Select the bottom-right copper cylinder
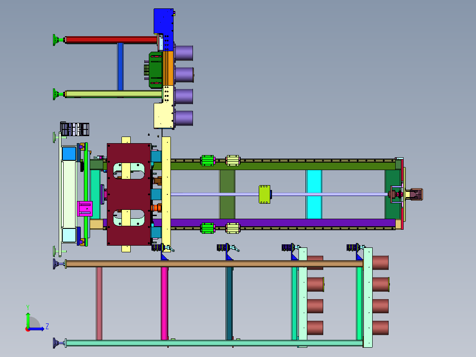 pos(380,328)
